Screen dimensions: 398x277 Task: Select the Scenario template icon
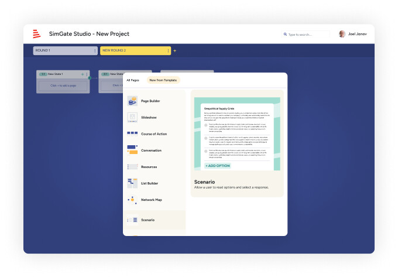[x=132, y=220]
